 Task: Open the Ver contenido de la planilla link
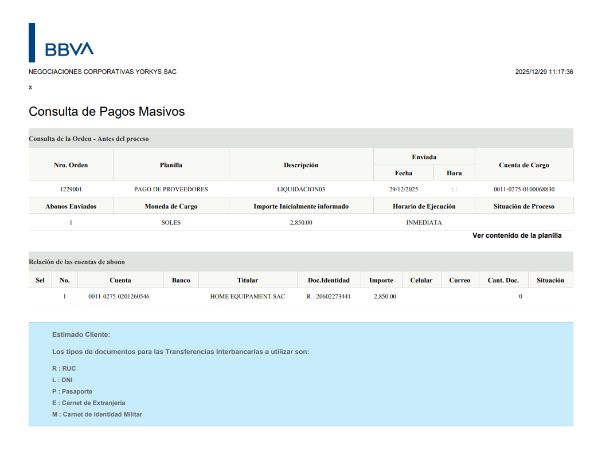click(517, 235)
